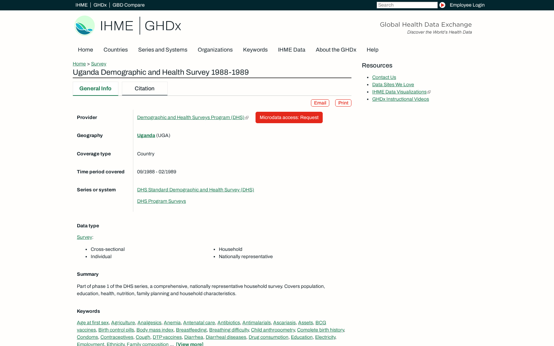Click the Antenatal care keyword
The width and height of the screenshot is (554, 346).
pyautogui.click(x=199, y=322)
